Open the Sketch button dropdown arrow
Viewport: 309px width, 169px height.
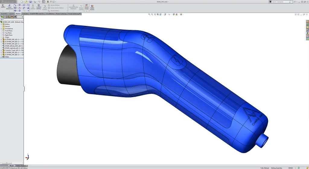(3, 11)
